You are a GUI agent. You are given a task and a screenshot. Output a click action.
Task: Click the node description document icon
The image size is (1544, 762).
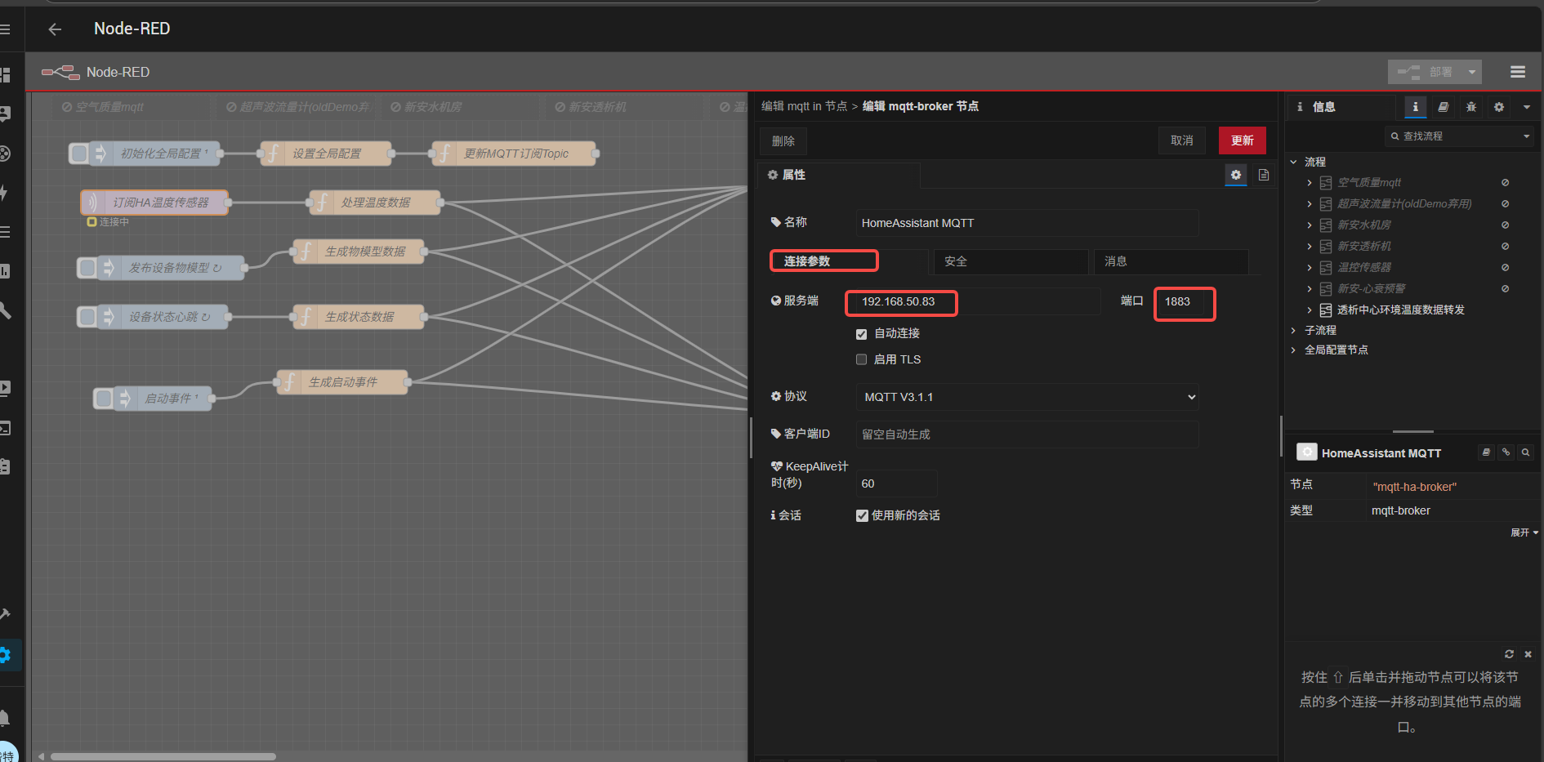click(x=1264, y=175)
